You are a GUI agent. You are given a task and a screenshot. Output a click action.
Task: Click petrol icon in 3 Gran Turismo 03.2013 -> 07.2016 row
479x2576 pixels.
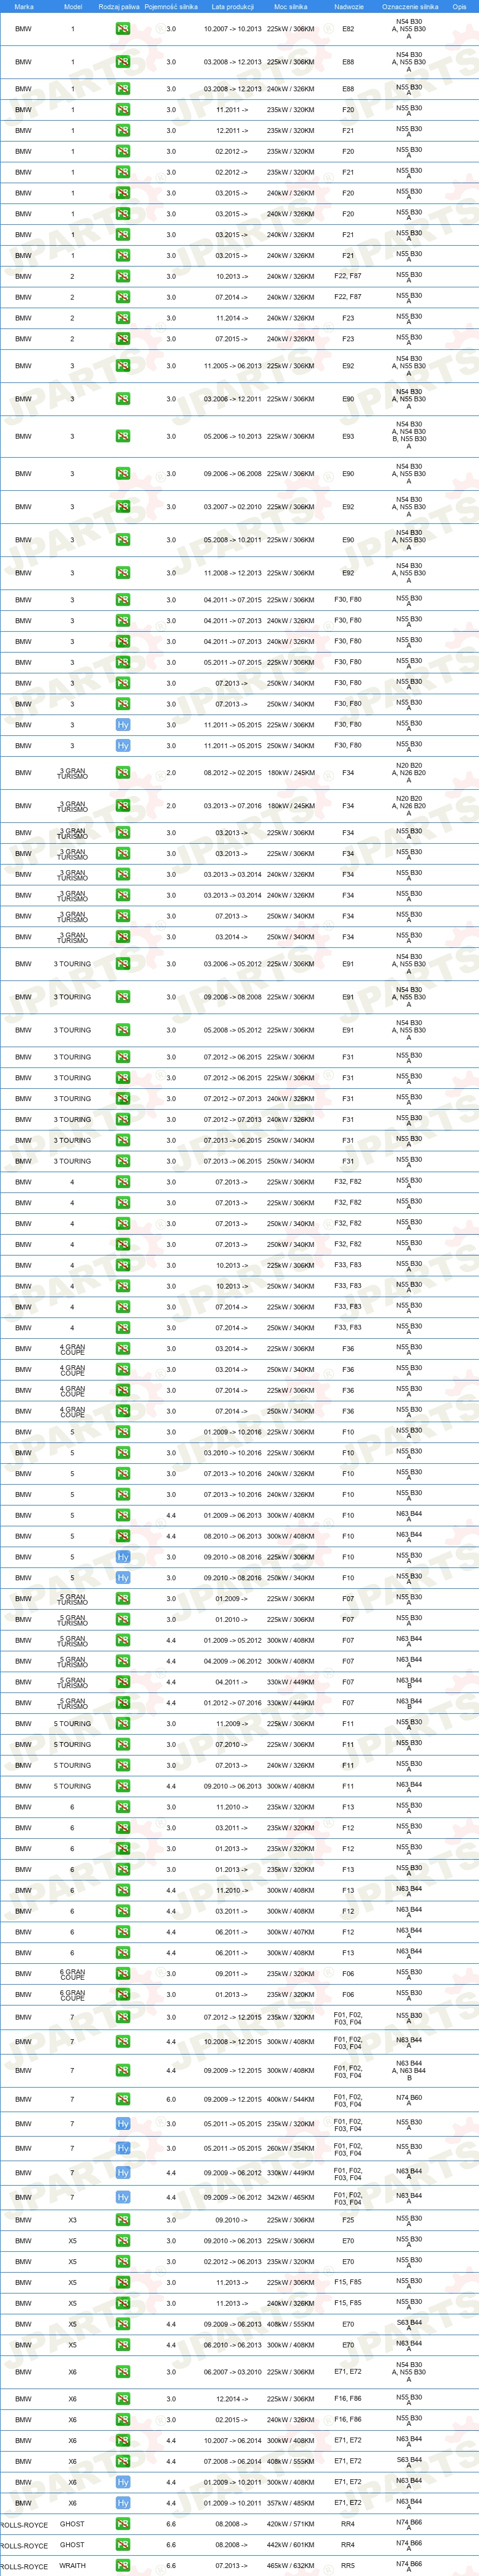point(122,806)
